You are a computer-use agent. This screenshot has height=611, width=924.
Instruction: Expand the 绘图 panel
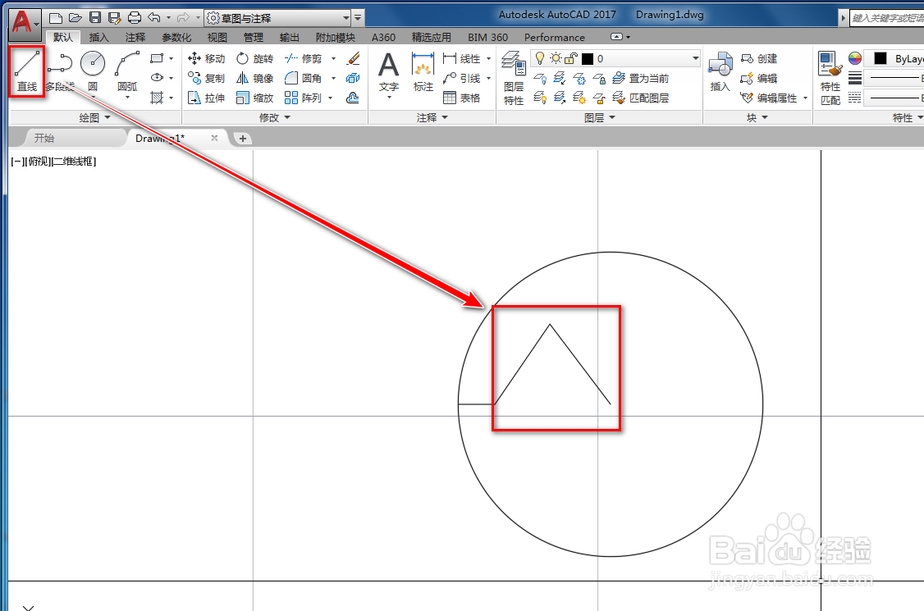[x=95, y=117]
